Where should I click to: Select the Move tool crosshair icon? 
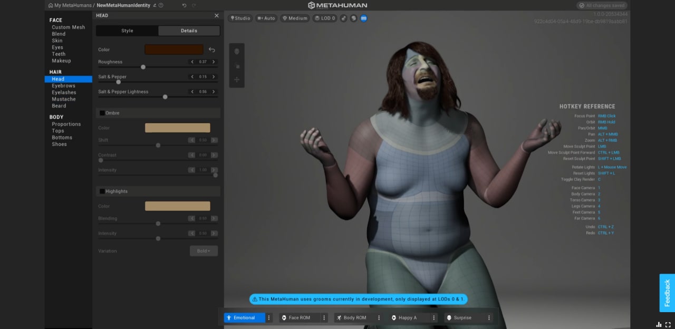click(x=237, y=80)
